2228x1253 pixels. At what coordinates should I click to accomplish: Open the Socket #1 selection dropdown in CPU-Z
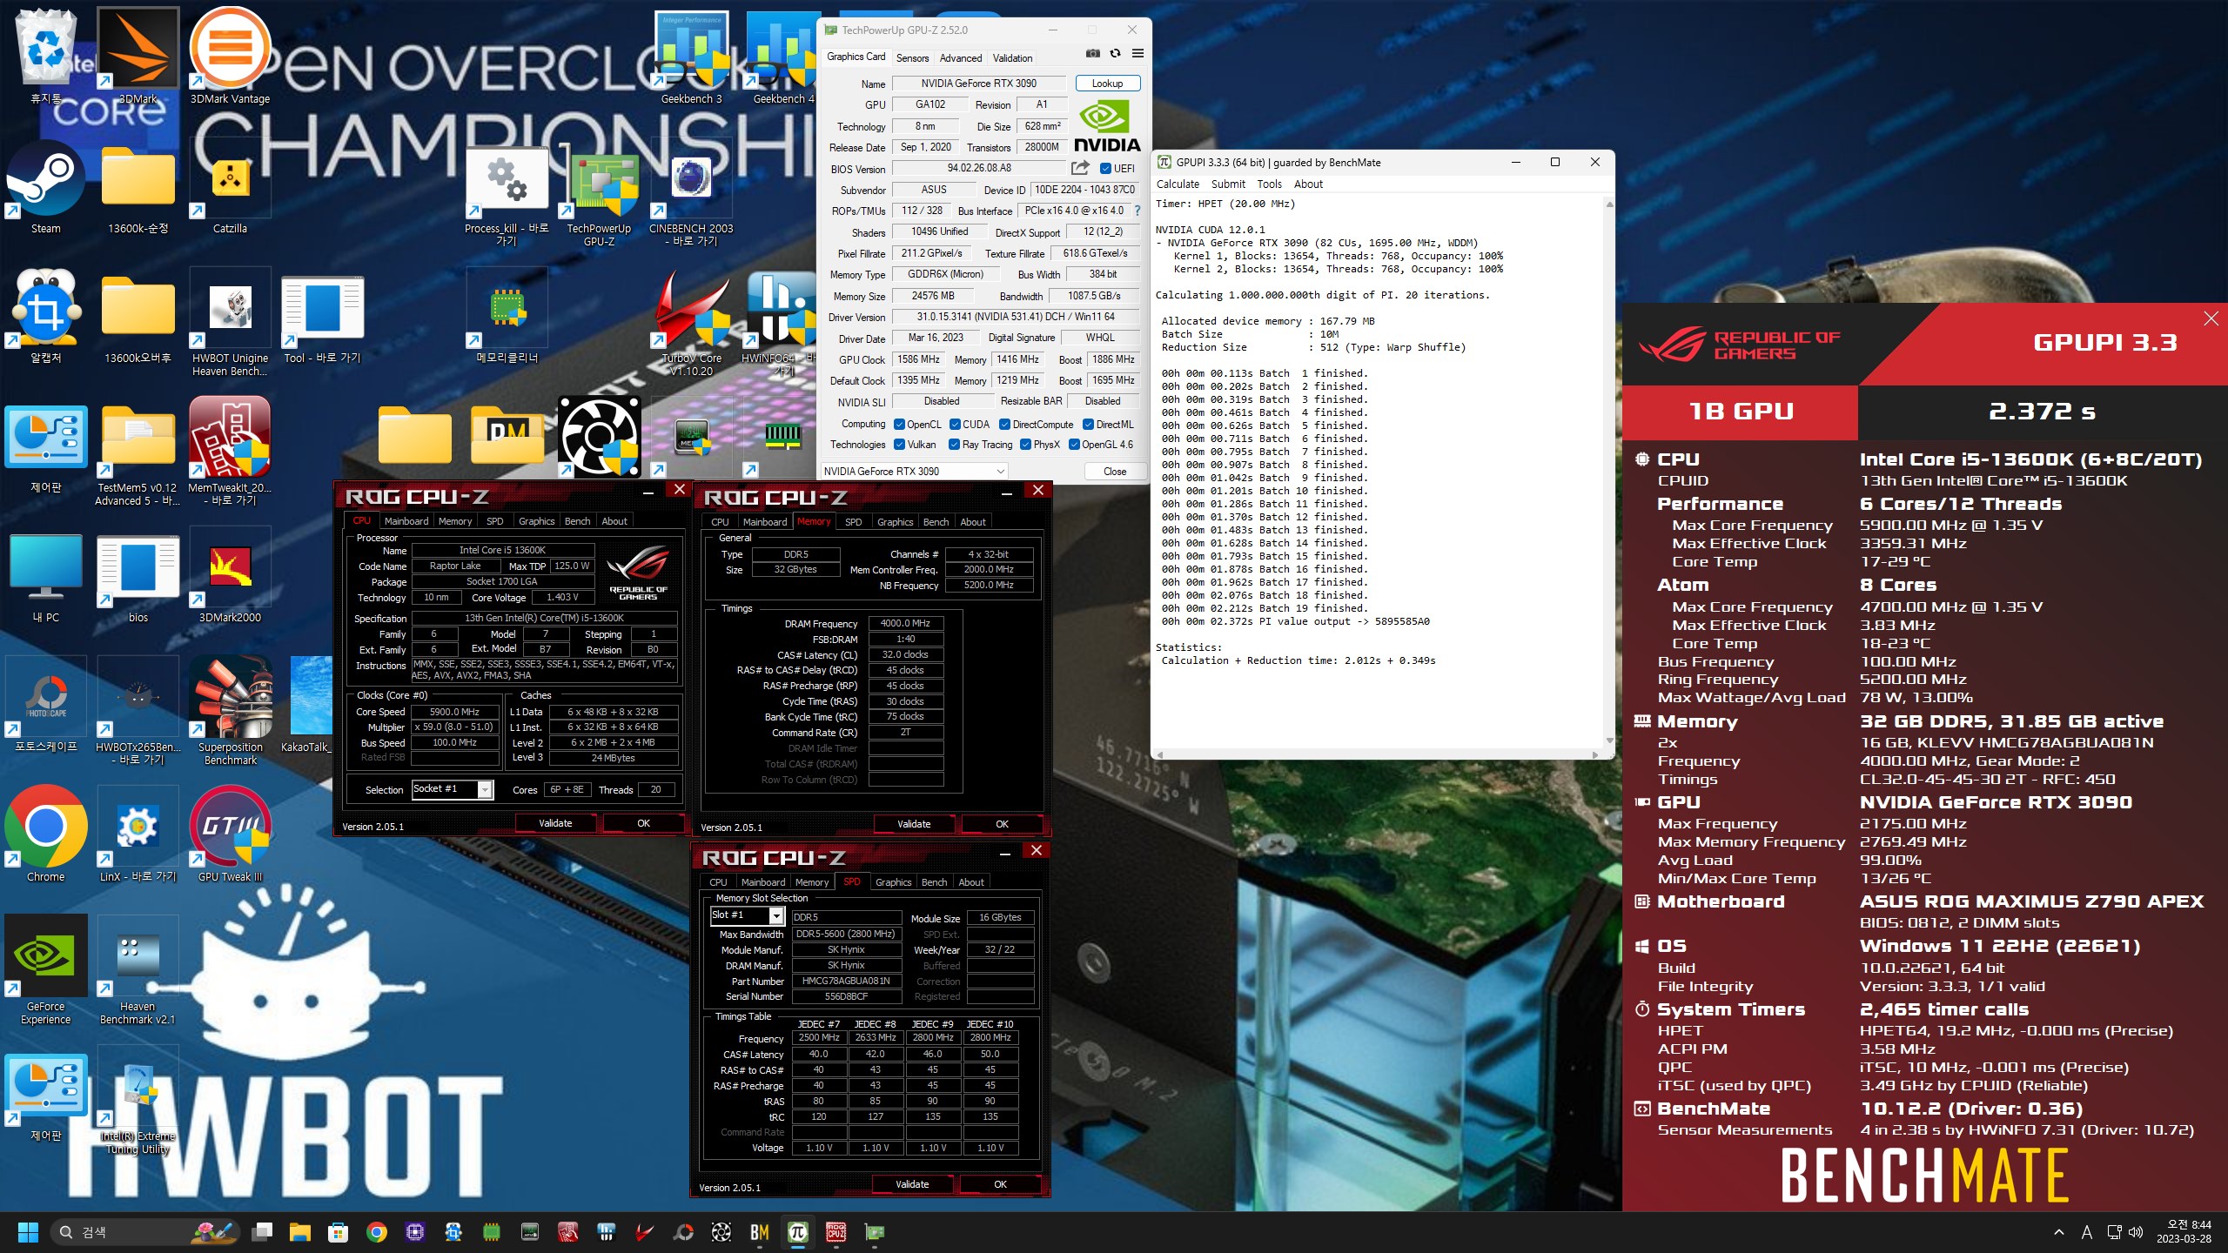coord(453,789)
